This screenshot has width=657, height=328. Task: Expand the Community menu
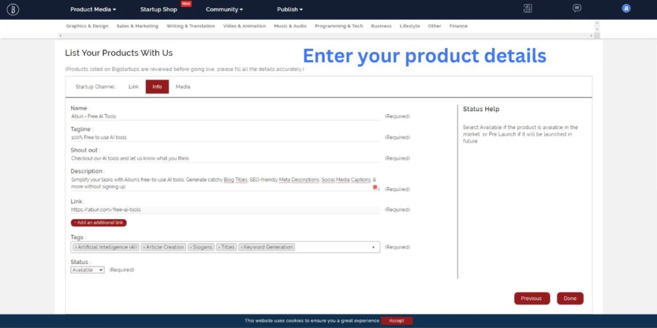click(224, 9)
